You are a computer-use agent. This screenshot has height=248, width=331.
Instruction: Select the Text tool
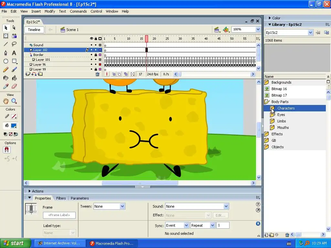(x=14, y=53)
